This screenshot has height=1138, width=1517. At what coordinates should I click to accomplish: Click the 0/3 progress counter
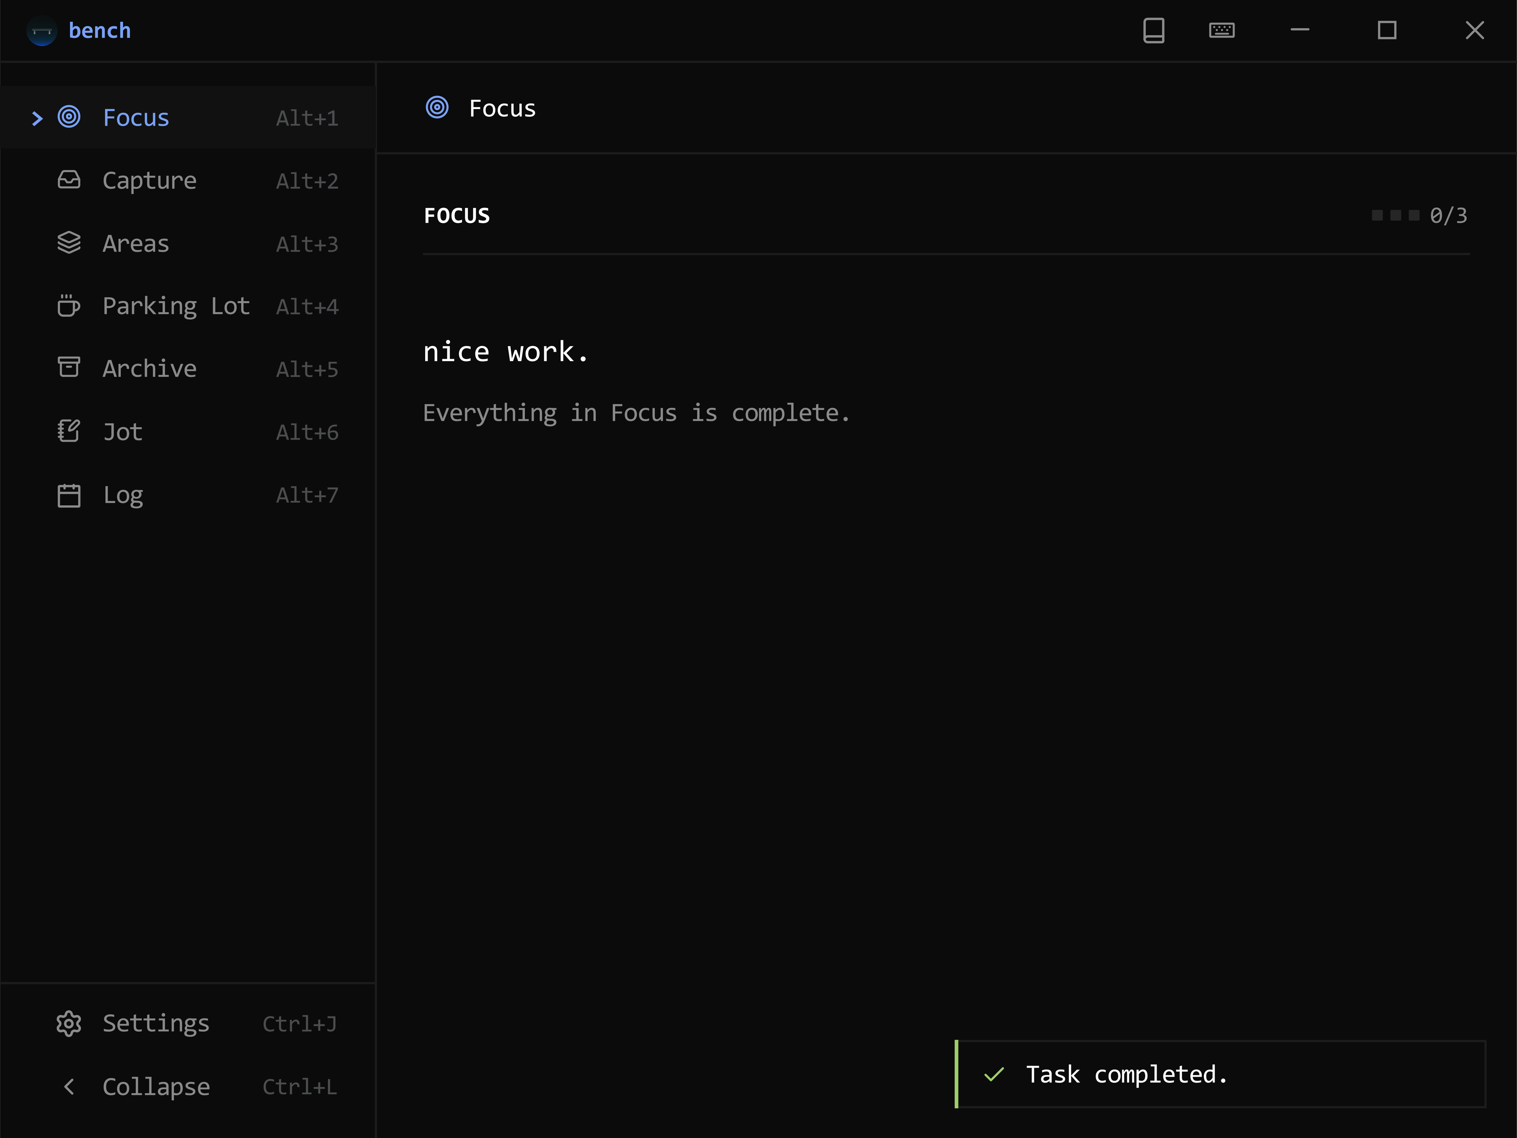[1449, 216]
